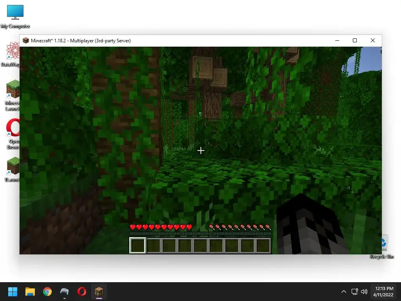
Task: Open the network status tray icon
Action: pyautogui.click(x=354, y=292)
